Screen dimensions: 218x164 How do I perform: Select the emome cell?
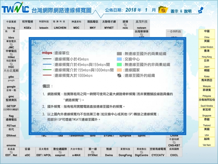tap(11, 142)
